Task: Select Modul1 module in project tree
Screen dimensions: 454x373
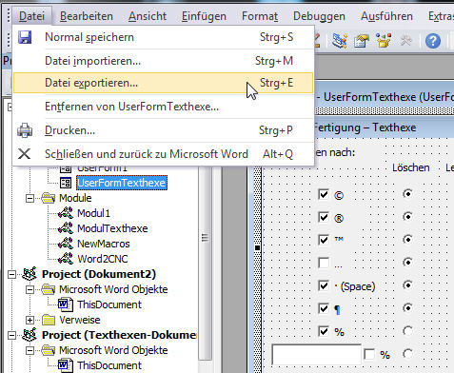Action: click(x=93, y=213)
